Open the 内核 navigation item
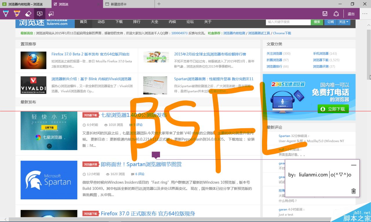 (x=172, y=22)
